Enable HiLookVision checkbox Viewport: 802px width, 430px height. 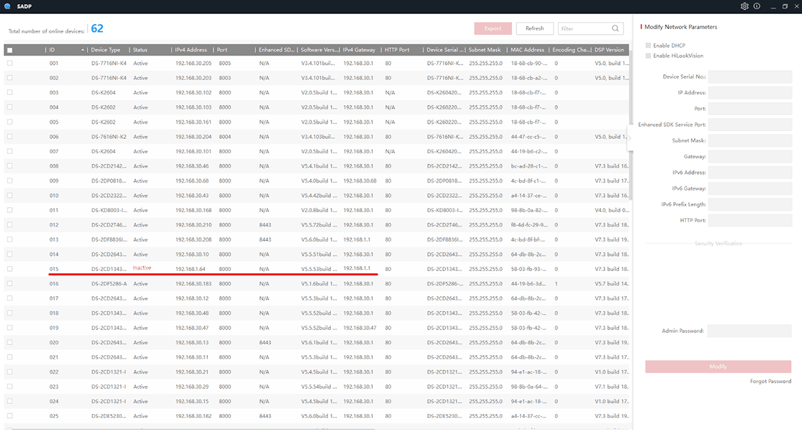click(648, 56)
